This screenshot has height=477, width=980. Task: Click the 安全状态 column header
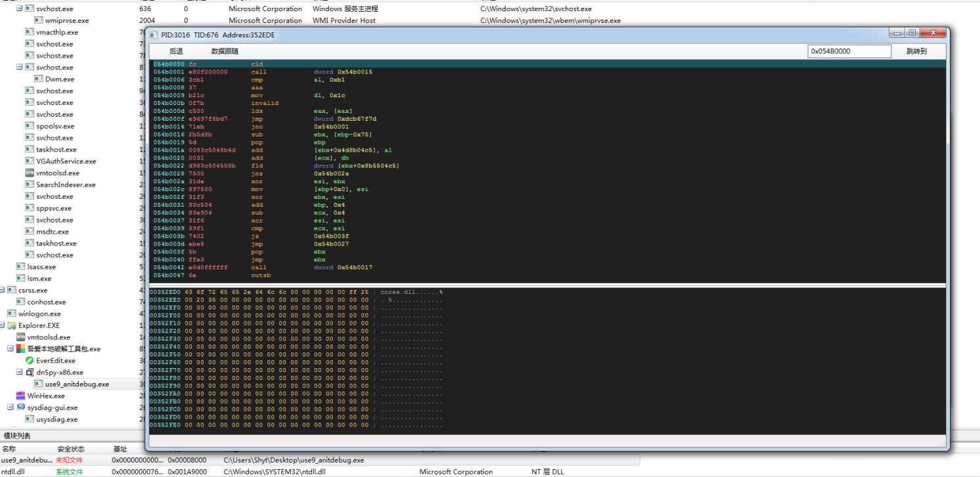click(70, 449)
